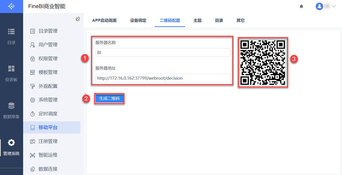Click the user avatar icon
The height and width of the screenshot is (175, 342).
[319, 6]
